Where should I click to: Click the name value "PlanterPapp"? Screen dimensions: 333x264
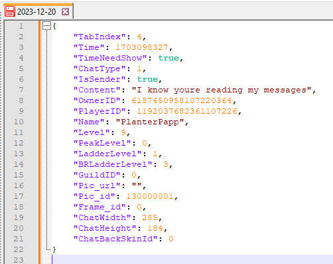tap(150, 122)
